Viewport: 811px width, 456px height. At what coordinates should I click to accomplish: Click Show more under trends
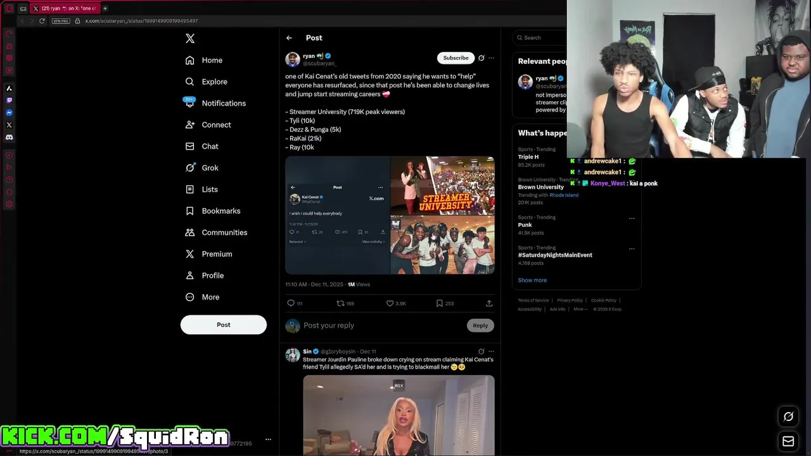click(x=532, y=280)
